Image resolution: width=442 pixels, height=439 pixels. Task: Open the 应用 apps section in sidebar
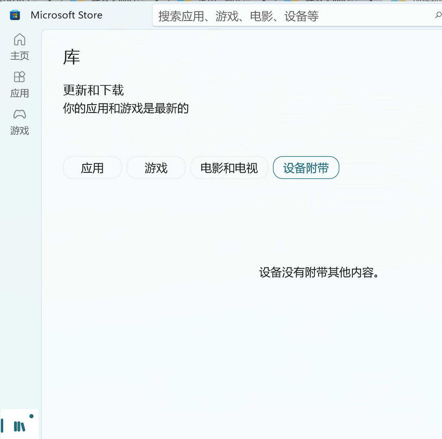point(19,84)
